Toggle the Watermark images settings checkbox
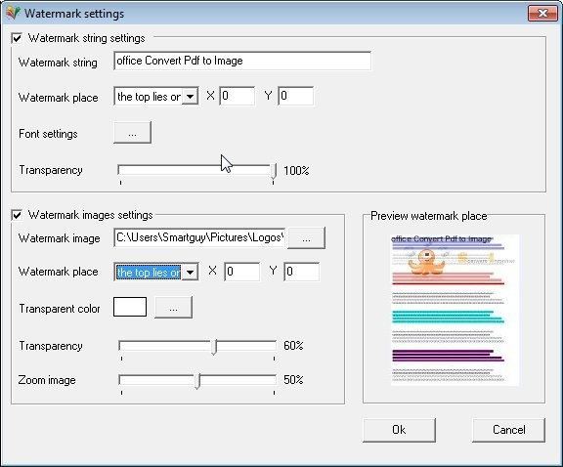Viewport: 563px width, 467px height. pos(17,215)
